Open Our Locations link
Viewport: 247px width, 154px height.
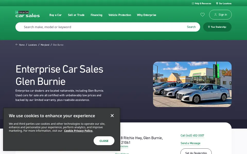pos(224,3)
